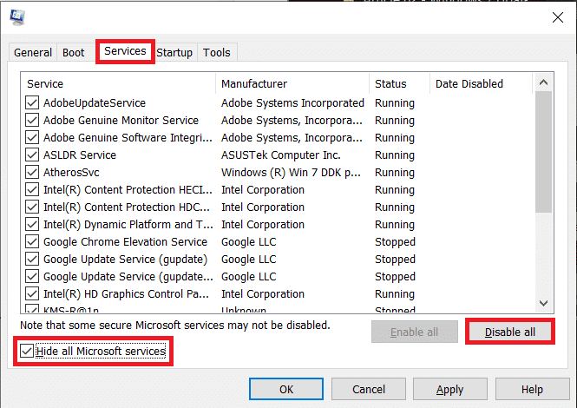Open the Boot tab
This screenshot has height=408, width=577.
pos(74,53)
